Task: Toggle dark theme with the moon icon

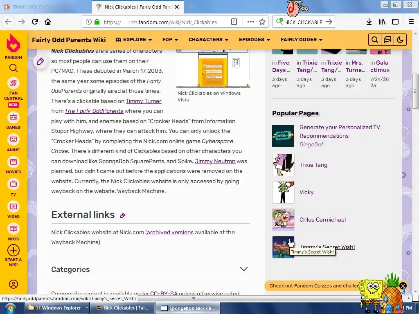Action: [400, 40]
